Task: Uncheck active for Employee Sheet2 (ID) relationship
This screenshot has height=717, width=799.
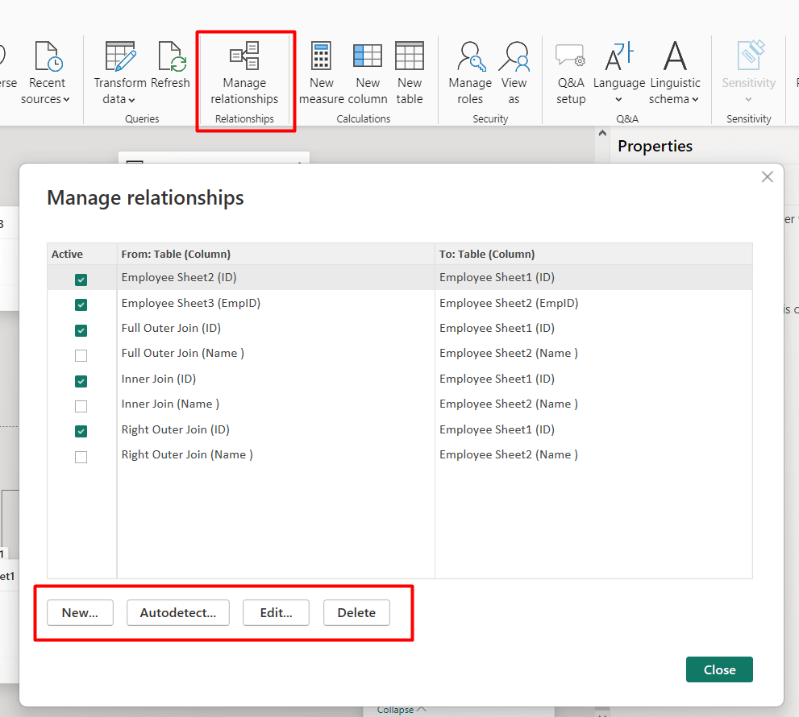Action: coord(81,280)
